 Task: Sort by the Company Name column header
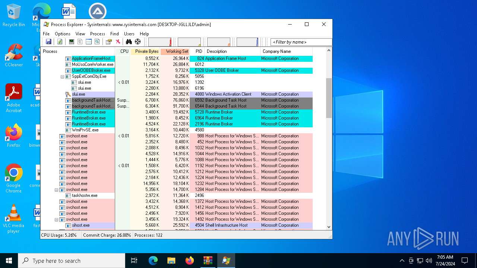click(286, 51)
